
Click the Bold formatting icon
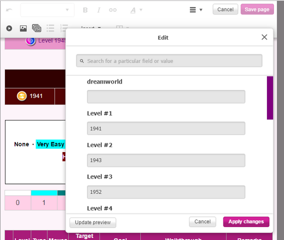pos(85,10)
